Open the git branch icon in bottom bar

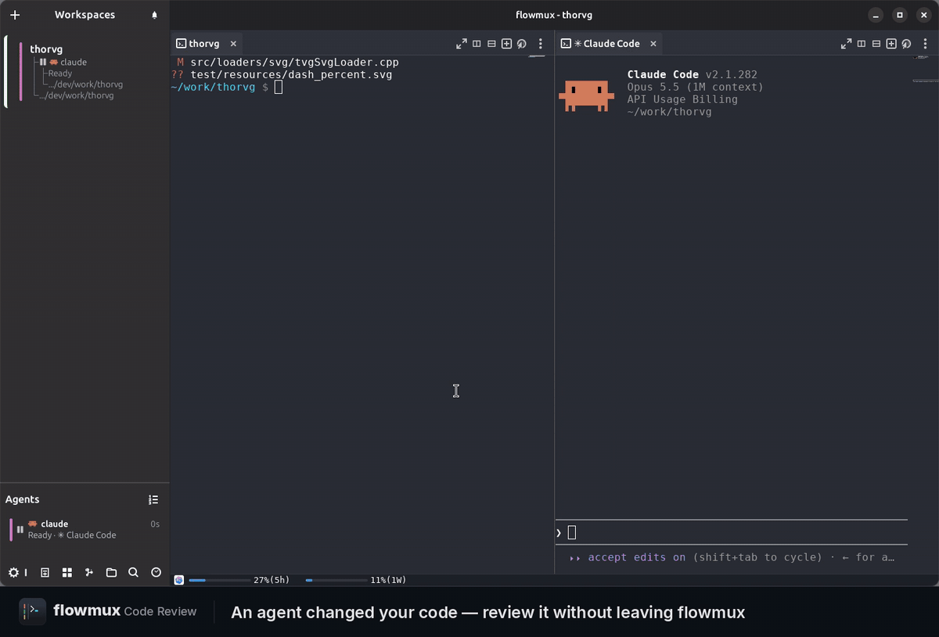click(x=89, y=572)
